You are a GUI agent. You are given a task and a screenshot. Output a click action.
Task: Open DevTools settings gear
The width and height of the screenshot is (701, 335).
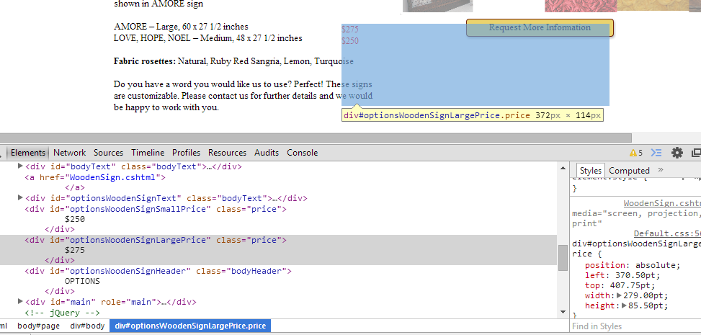[677, 153]
